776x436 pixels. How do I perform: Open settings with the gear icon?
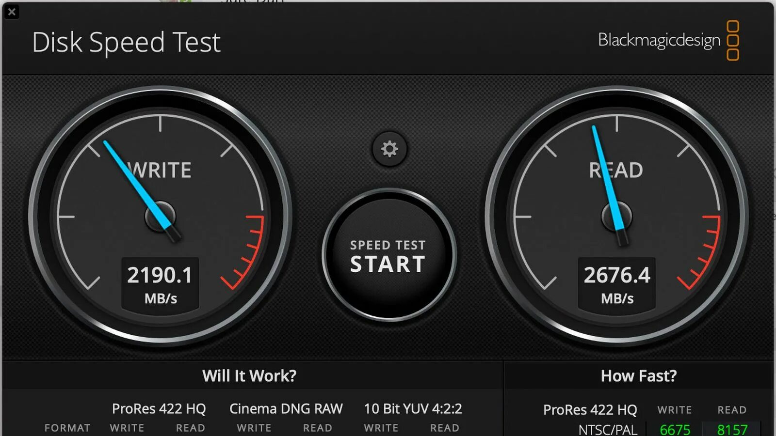point(389,149)
